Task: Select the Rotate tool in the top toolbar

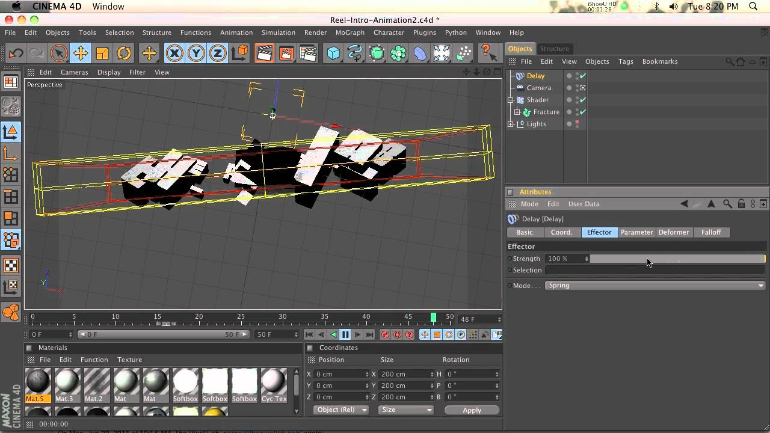Action: pyautogui.click(x=124, y=54)
